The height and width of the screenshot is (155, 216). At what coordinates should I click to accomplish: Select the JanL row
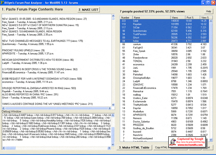pyautogui.click(x=164, y=68)
